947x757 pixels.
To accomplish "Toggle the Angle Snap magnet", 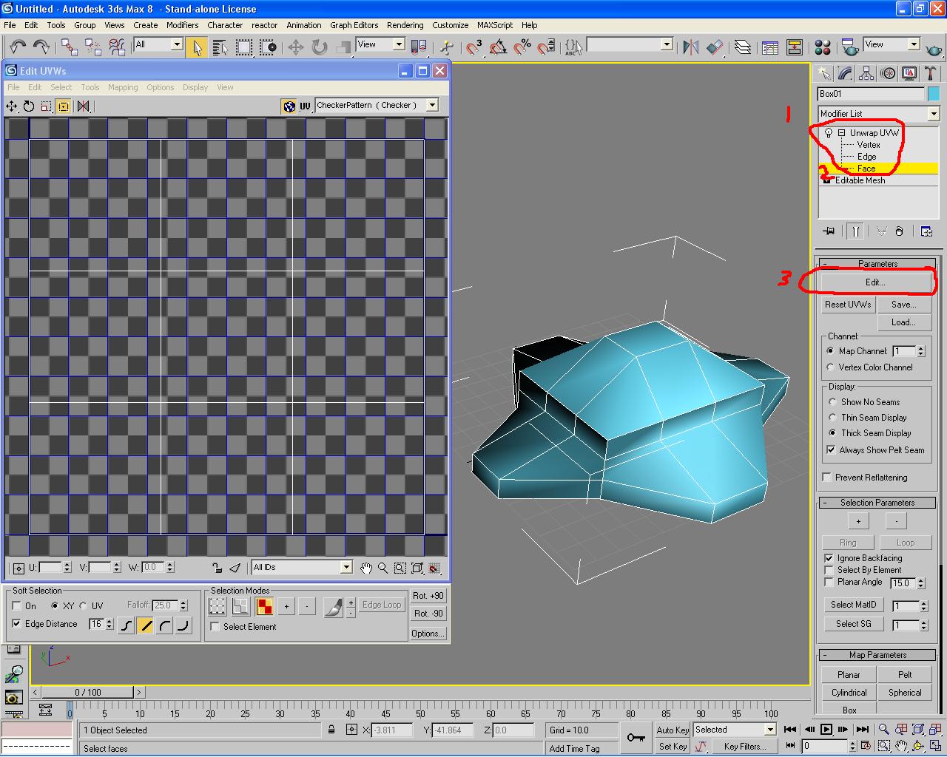I will coord(499,47).
